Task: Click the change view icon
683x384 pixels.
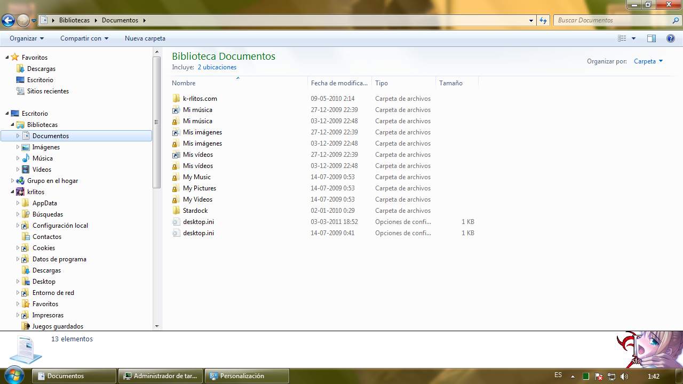Action: pos(622,38)
